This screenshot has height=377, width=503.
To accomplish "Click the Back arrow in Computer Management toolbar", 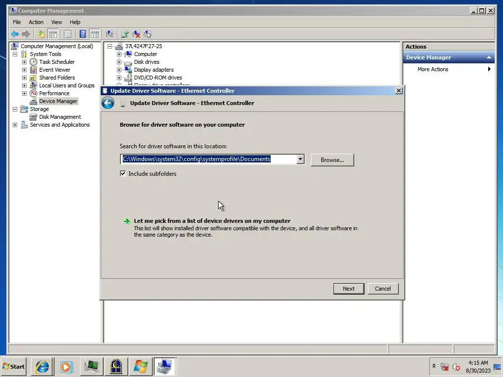I will point(15,34).
